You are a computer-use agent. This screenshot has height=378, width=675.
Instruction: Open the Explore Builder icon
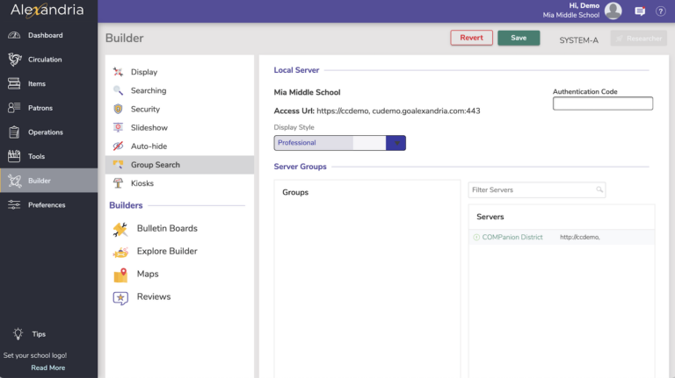pos(120,252)
